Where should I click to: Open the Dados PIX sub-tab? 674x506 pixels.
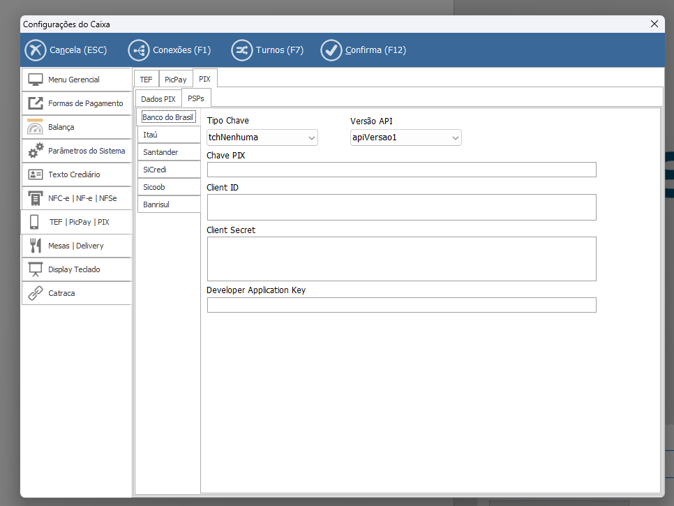click(158, 99)
